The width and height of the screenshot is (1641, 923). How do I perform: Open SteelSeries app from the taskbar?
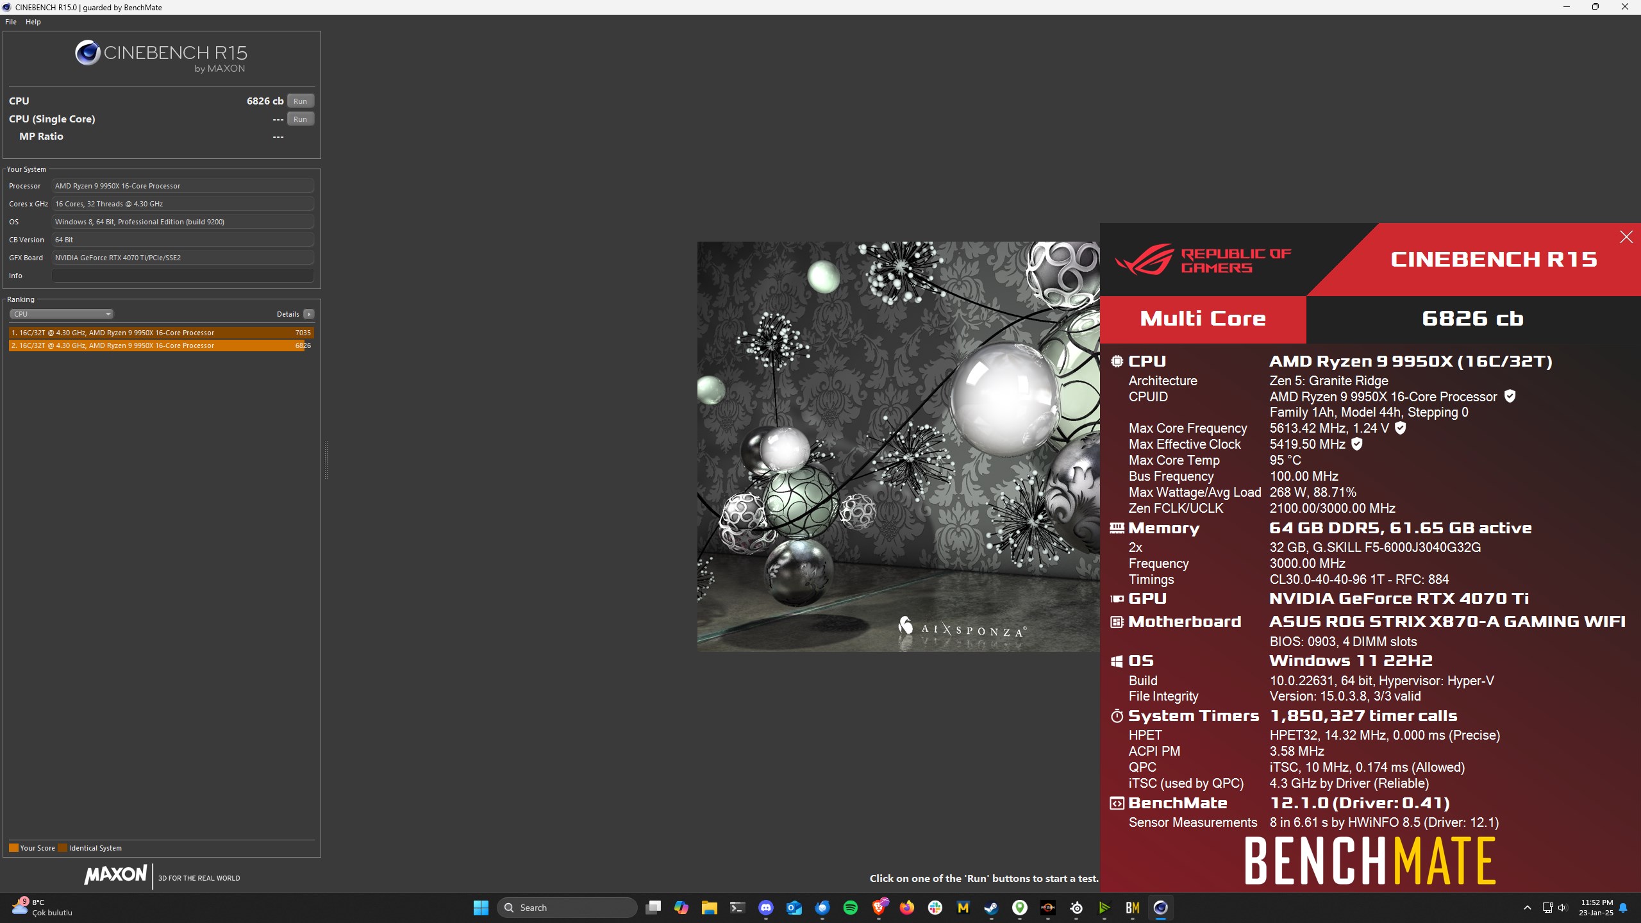click(1076, 908)
